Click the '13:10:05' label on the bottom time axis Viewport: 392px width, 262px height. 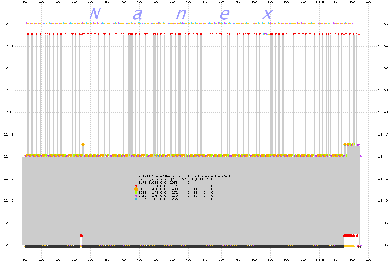tap(319, 260)
